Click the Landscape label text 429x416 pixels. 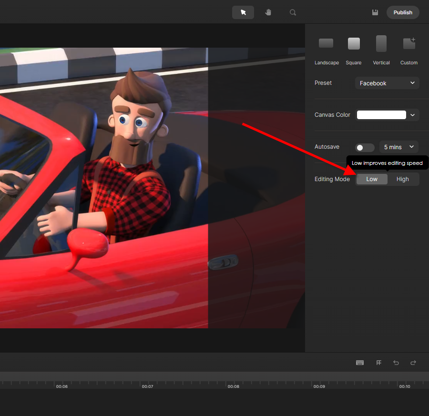pyautogui.click(x=327, y=62)
